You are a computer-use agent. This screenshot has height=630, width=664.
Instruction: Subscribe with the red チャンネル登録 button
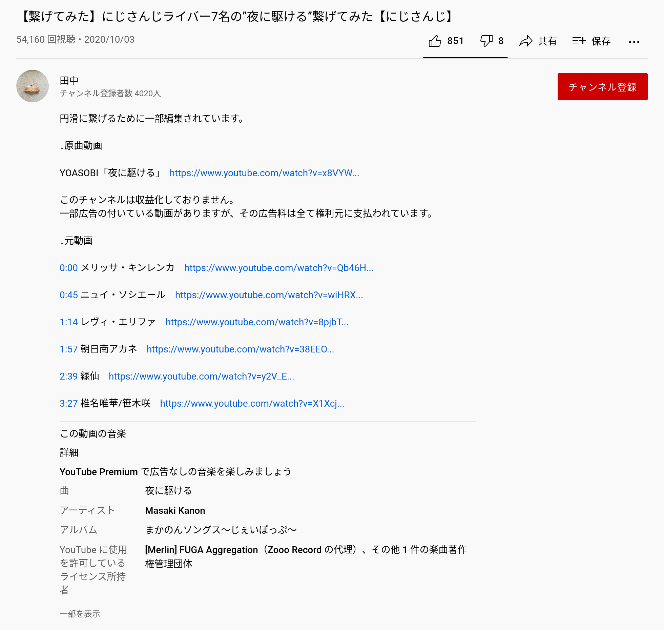coord(602,87)
